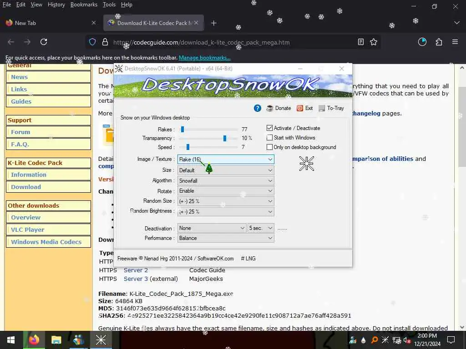The width and height of the screenshot is (466, 349).
Task: Open the Server 3 download link
Action: (x=136, y=279)
